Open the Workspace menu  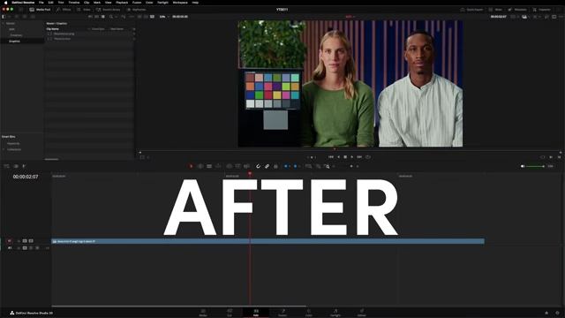click(x=180, y=3)
